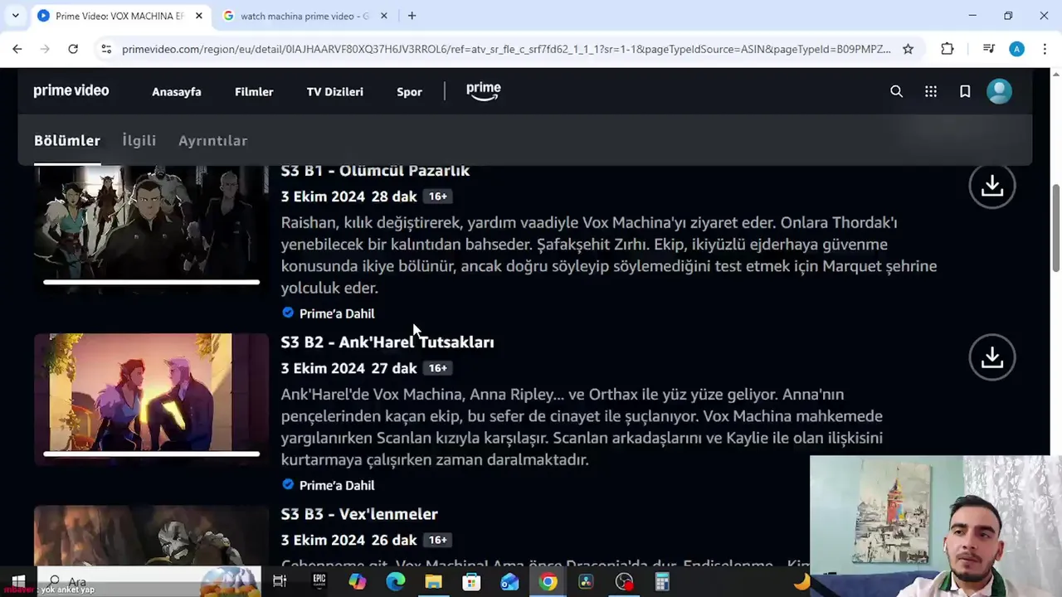Switch to the Bölümler tab
The width and height of the screenshot is (1062, 597).
67,140
